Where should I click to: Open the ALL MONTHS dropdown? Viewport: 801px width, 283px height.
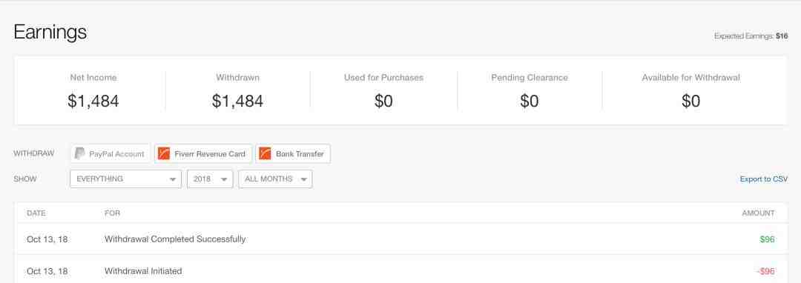(x=275, y=179)
